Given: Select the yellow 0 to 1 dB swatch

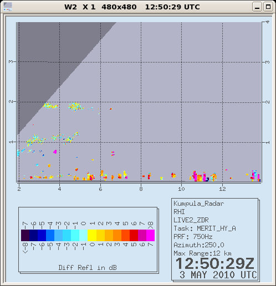Looking at the screenshot, I should click(92, 235).
